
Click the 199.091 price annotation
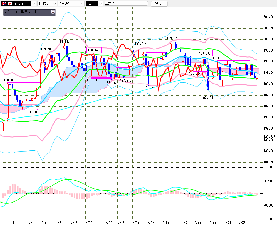coord(217,58)
